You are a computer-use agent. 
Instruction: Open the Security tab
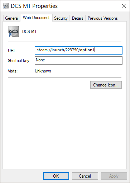61,18
